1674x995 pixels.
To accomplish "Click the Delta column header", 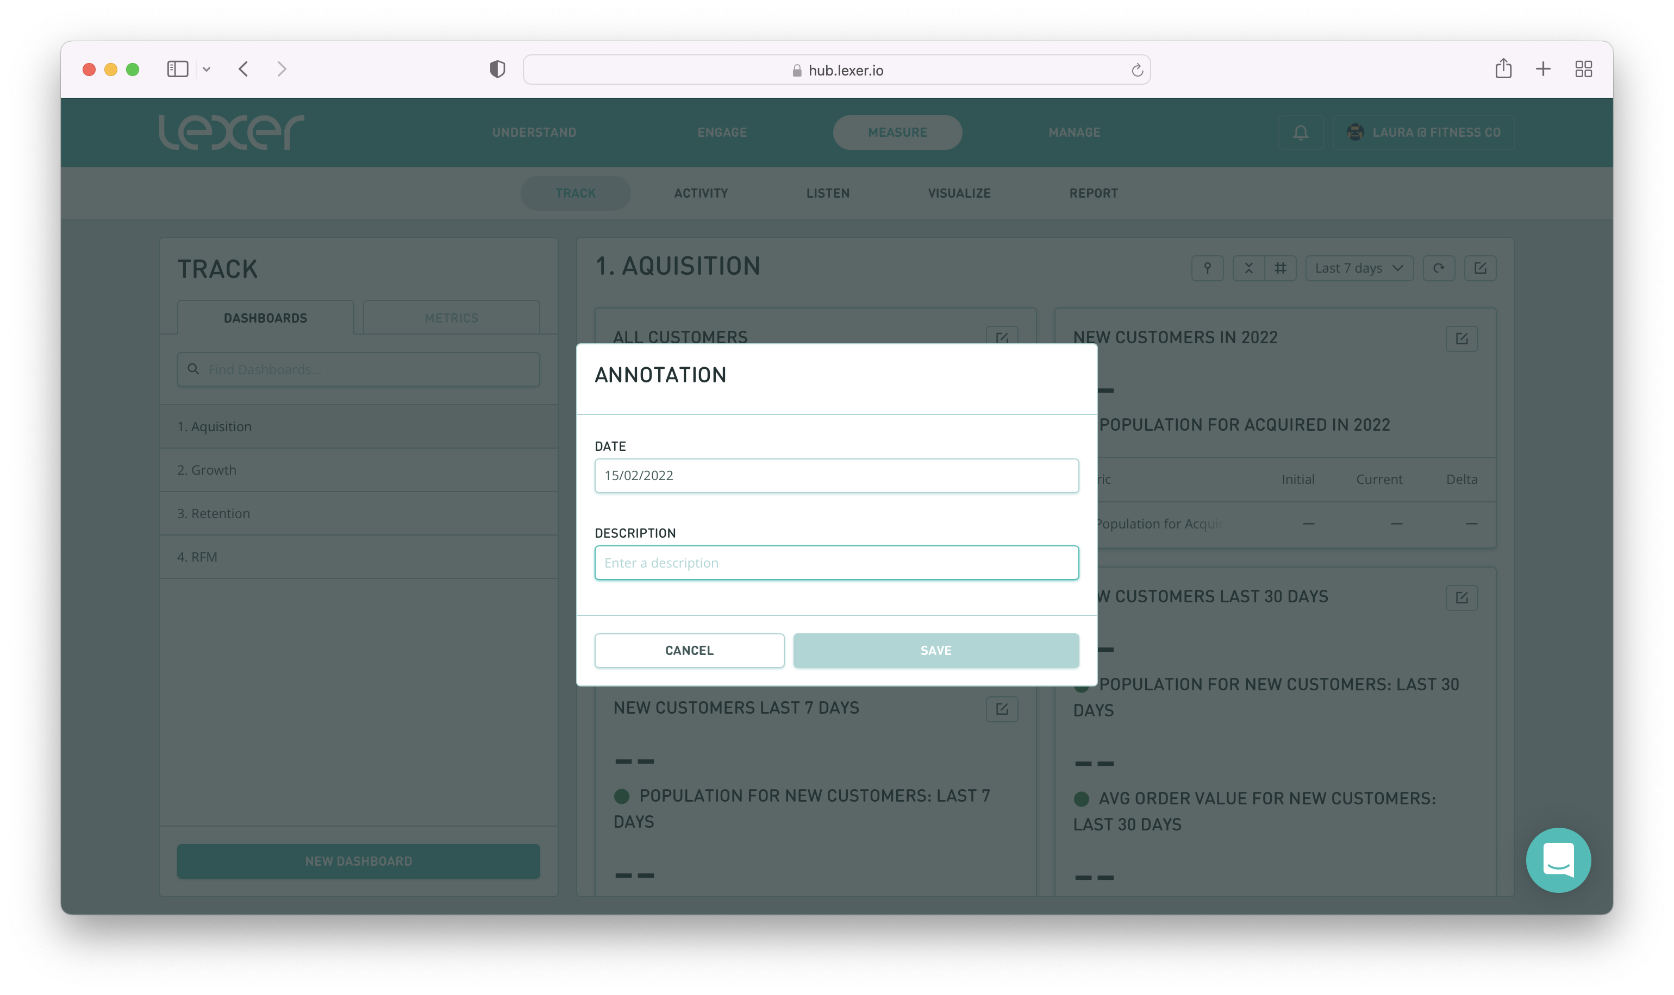I will coord(1461,480).
